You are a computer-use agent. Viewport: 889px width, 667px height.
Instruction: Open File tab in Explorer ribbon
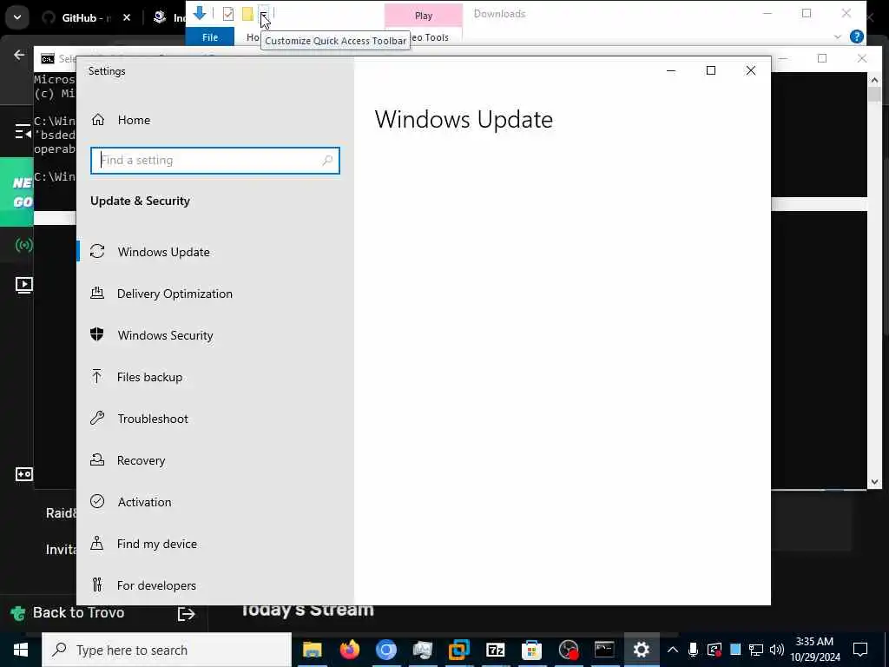coord(210,36)
